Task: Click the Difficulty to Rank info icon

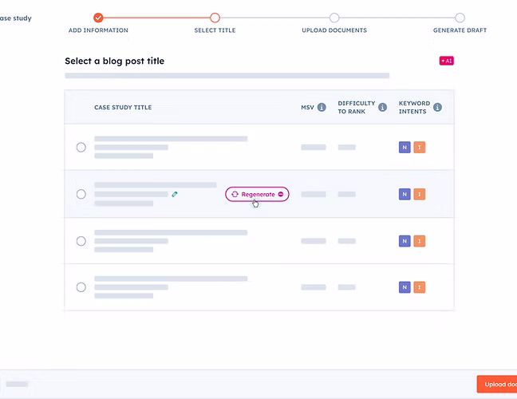Action: (382, 107)
